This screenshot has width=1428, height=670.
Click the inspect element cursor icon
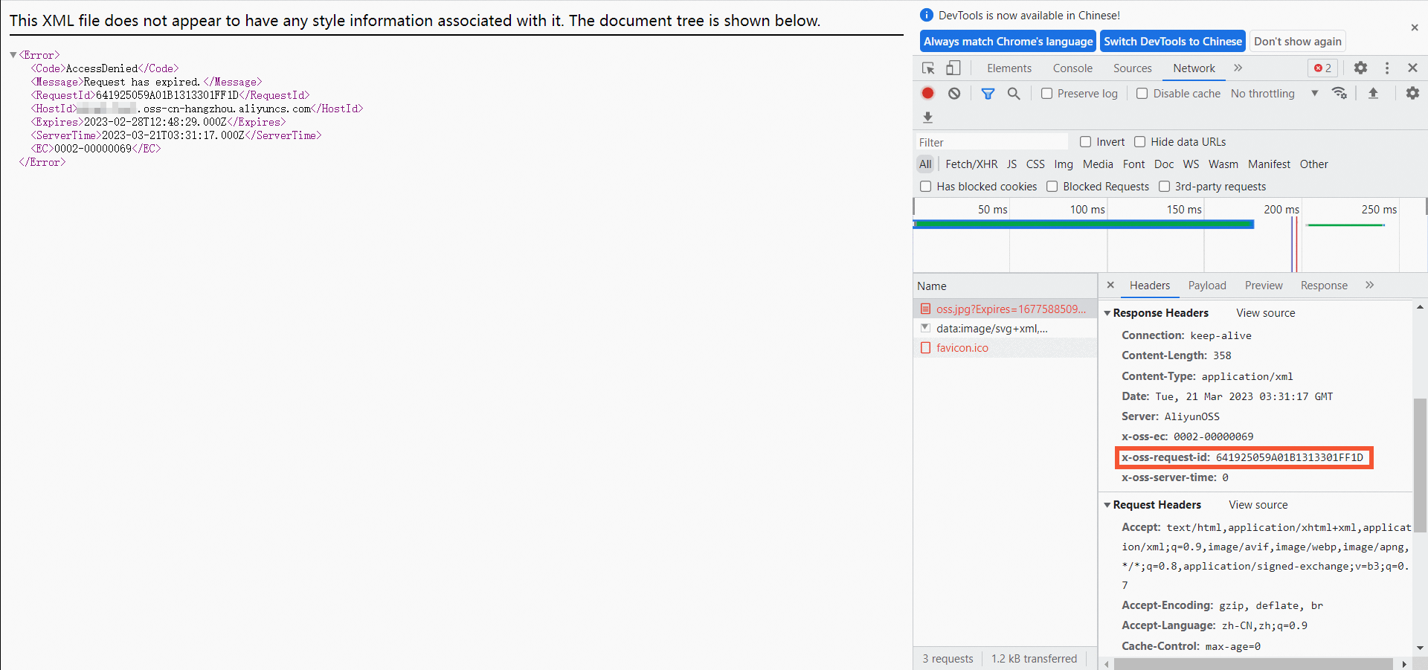click(927, 68)
